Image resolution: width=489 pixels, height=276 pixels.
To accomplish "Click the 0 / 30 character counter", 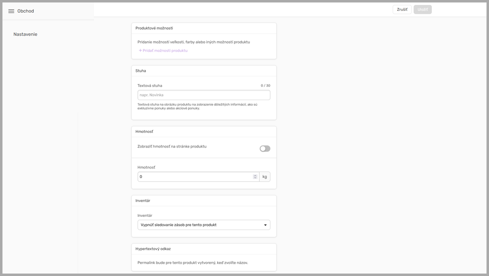I will (x=266, y=85).
